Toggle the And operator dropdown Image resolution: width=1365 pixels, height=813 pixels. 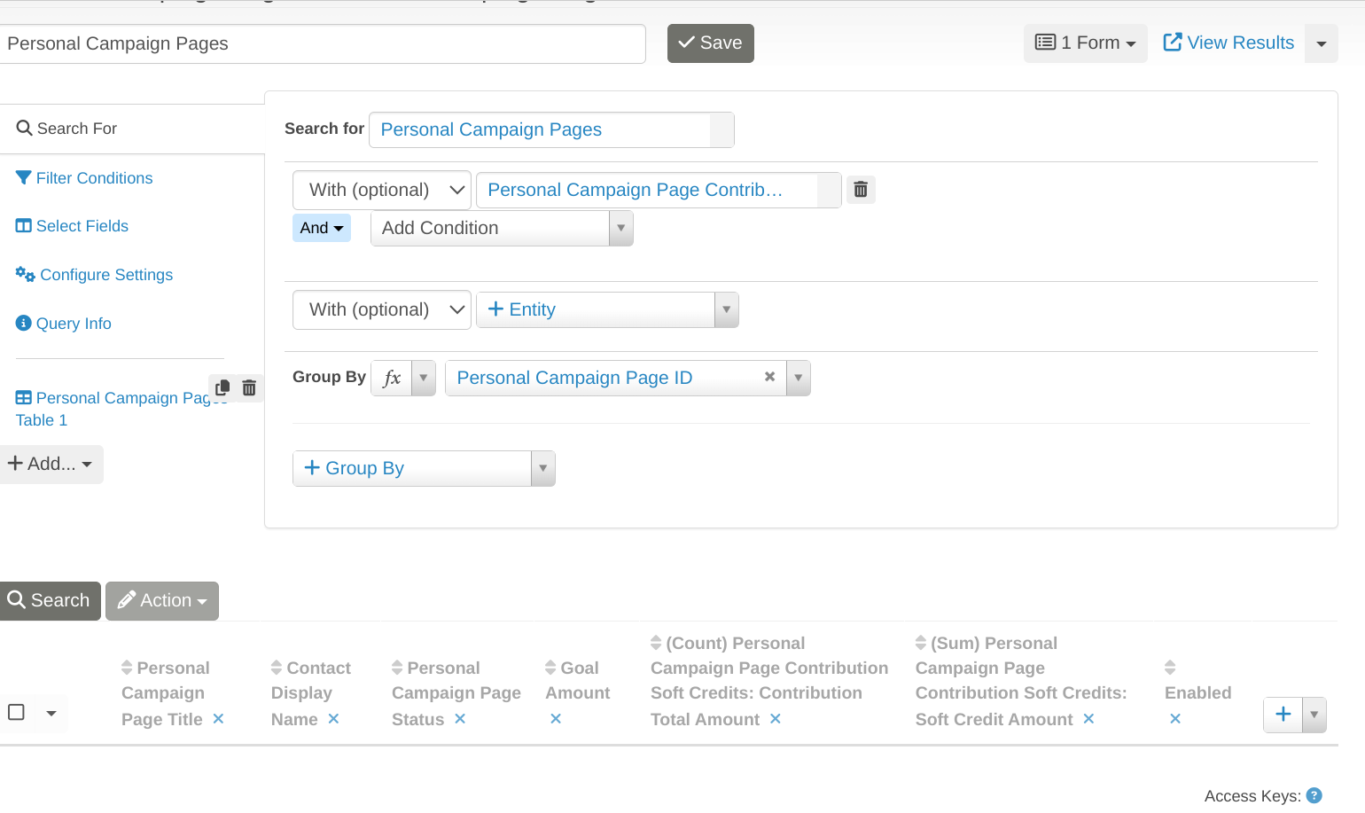click(x=322, y=228)
